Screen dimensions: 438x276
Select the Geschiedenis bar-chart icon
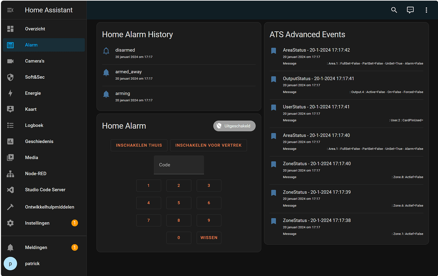(x=10, y=141)
